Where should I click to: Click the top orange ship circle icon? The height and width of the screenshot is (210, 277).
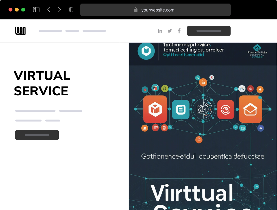pyautogui.click(x=203, y=82)
